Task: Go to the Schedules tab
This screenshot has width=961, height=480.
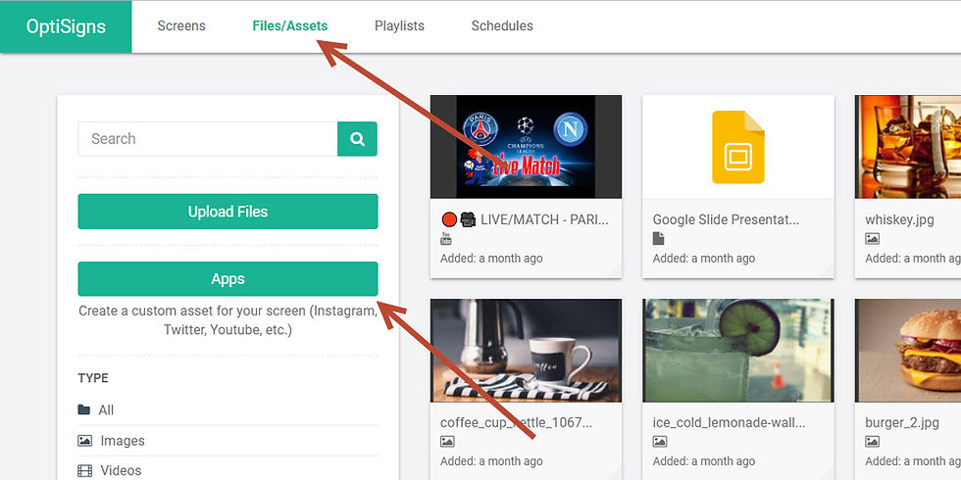Action: point(502,26)
